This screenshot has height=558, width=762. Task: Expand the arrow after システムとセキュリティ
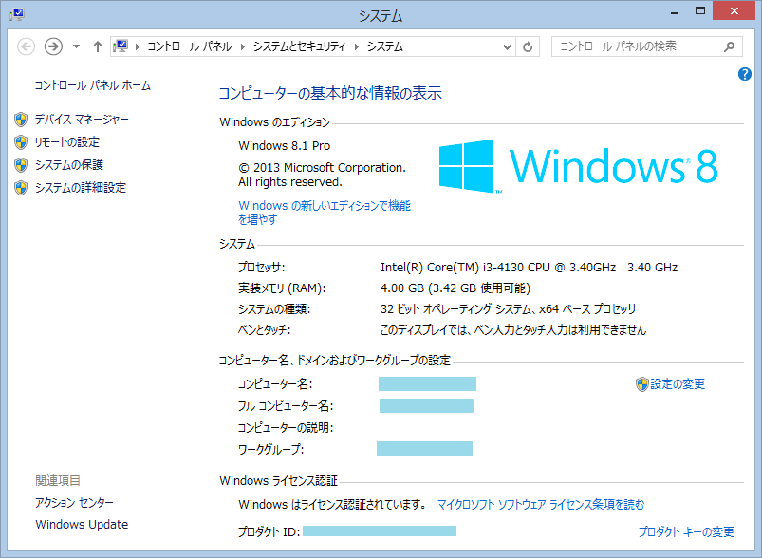click(x=357, y=46)
